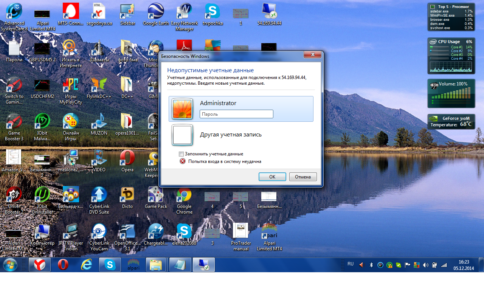Open segodnya.ua HTML shortcut
484x307 pixels.
coord(99,15)
